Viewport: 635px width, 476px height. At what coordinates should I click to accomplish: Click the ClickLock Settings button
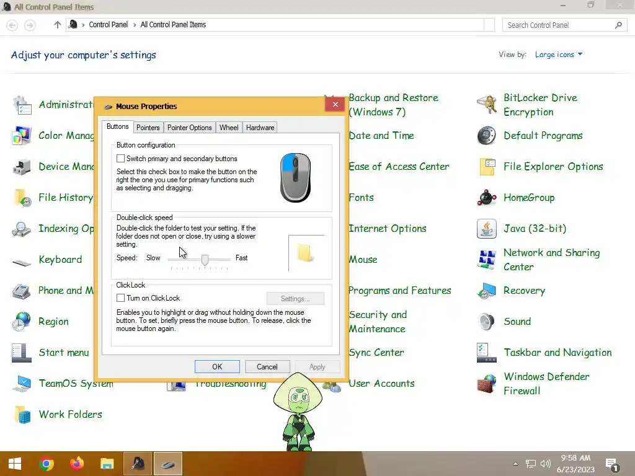pos(295,299)
